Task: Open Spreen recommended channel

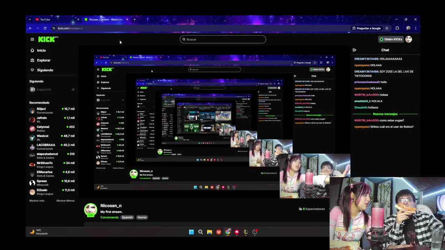Action: tap(52, 183)
